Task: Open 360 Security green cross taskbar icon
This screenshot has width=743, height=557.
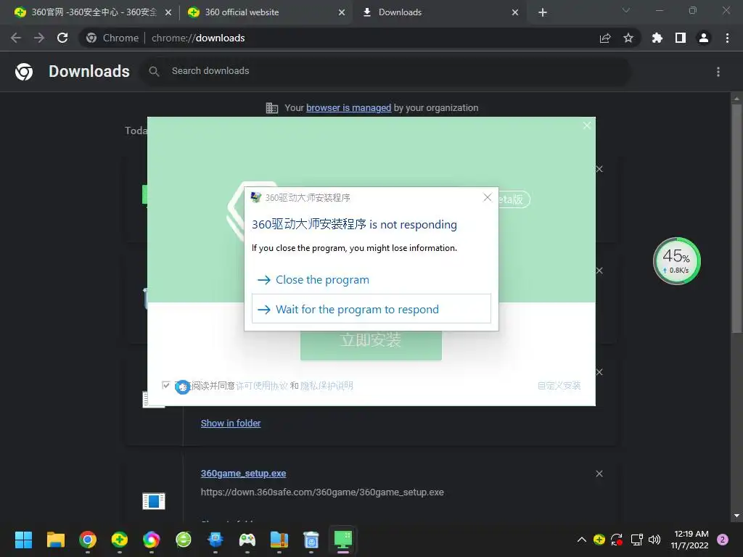Action: pos(120,540)
